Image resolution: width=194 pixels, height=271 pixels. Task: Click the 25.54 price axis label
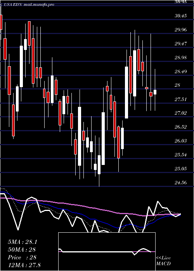pyautogui.click(x=181, y=155)
